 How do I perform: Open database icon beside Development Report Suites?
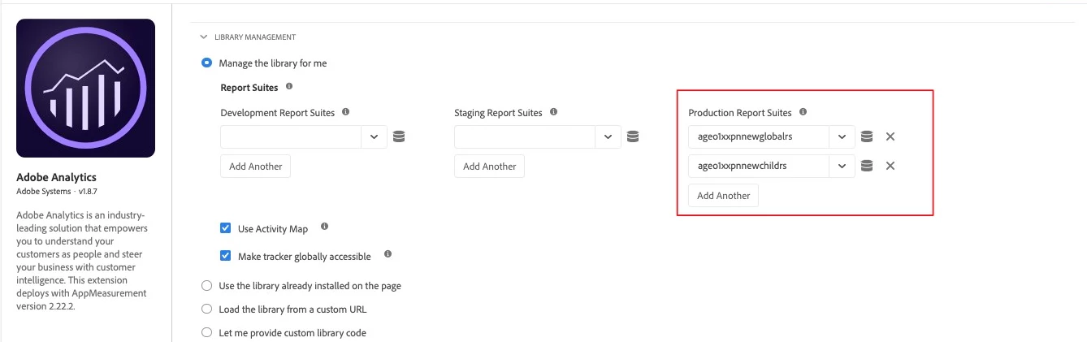pos(399,136)
